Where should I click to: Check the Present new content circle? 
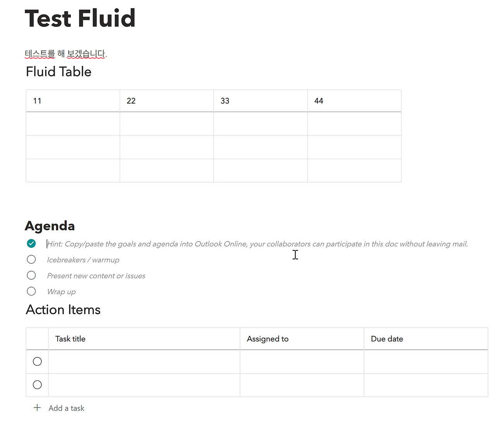tap(31, 275)
